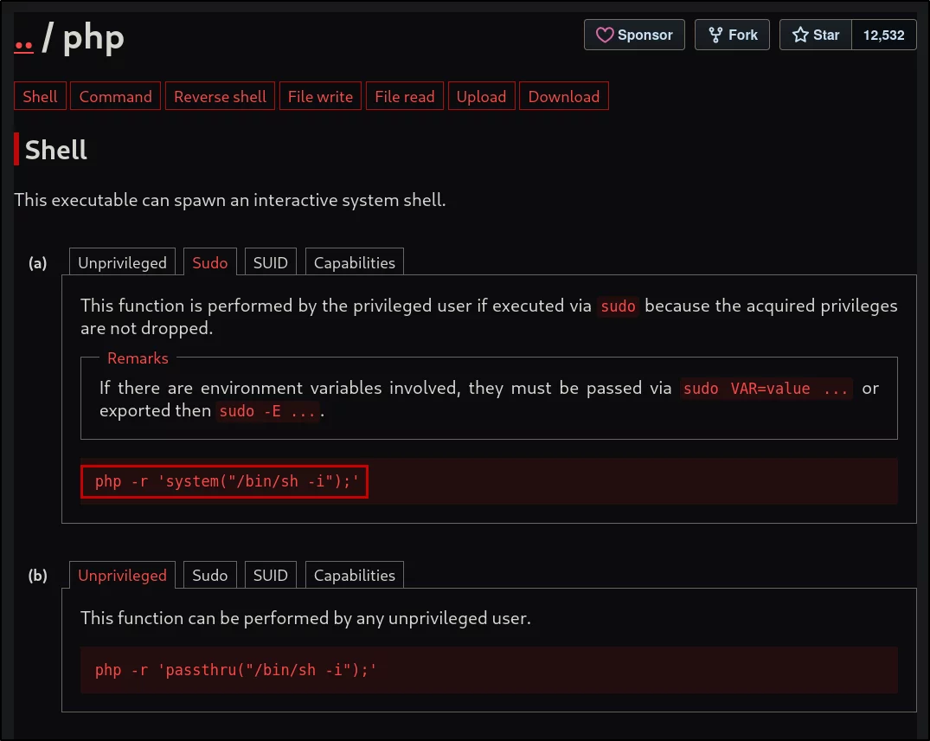
Task: Jump to the Upload section
Action: (481, 96)
